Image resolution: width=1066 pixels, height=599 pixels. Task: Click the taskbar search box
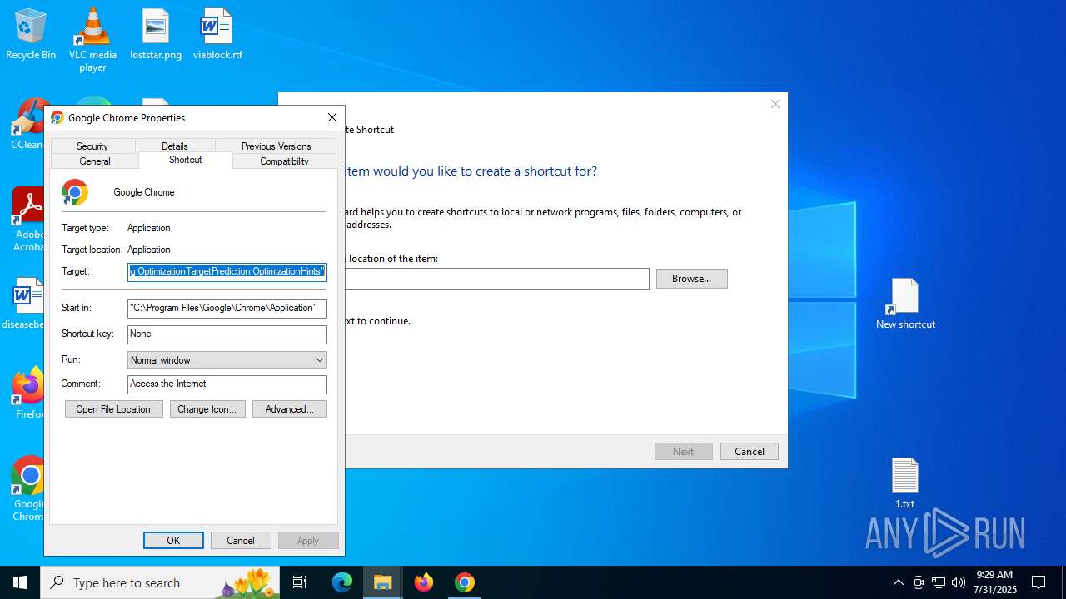(x=161, y=582)
